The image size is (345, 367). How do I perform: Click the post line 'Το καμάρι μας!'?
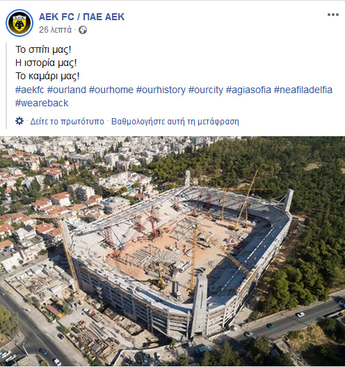(x=47, y=76)
